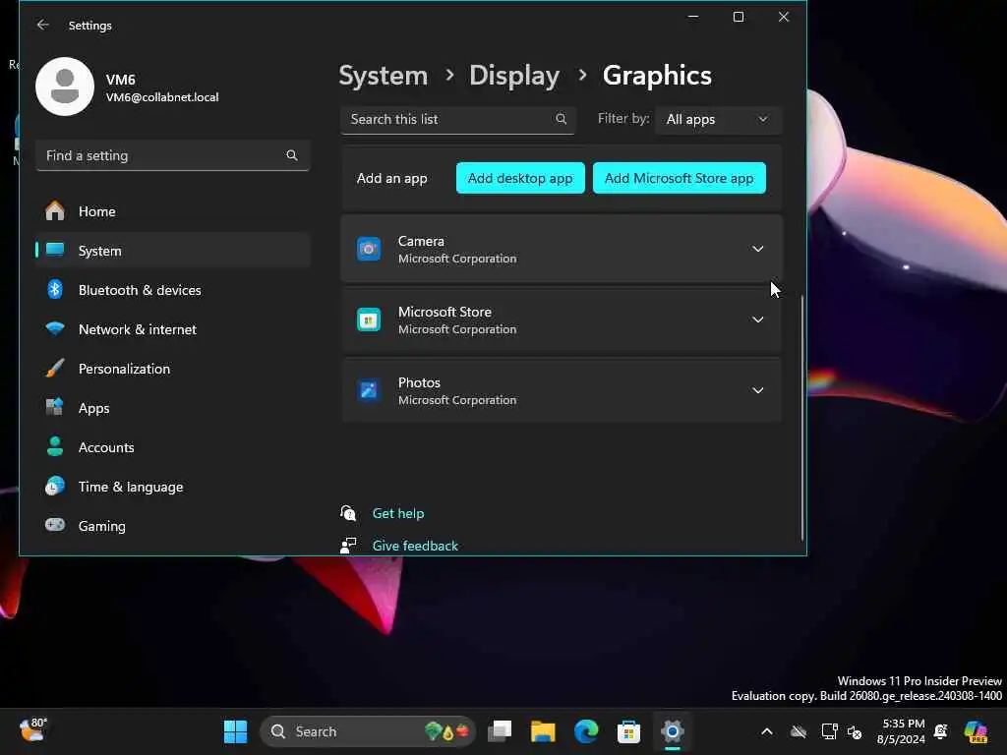Click the Photos app icon
The width and height of the screenshot is (1007, 755).
[x=369, y=390]
